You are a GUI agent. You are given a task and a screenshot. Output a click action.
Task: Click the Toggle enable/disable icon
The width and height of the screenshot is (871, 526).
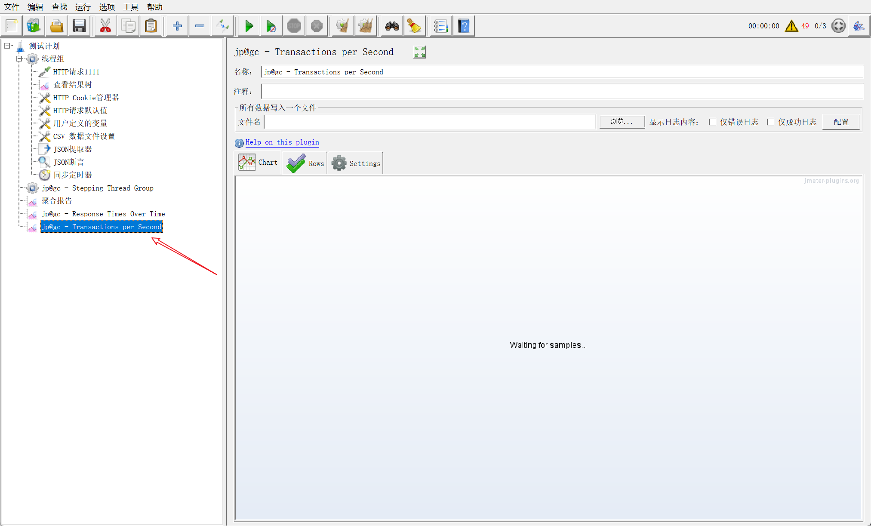(x=223, y=26)
